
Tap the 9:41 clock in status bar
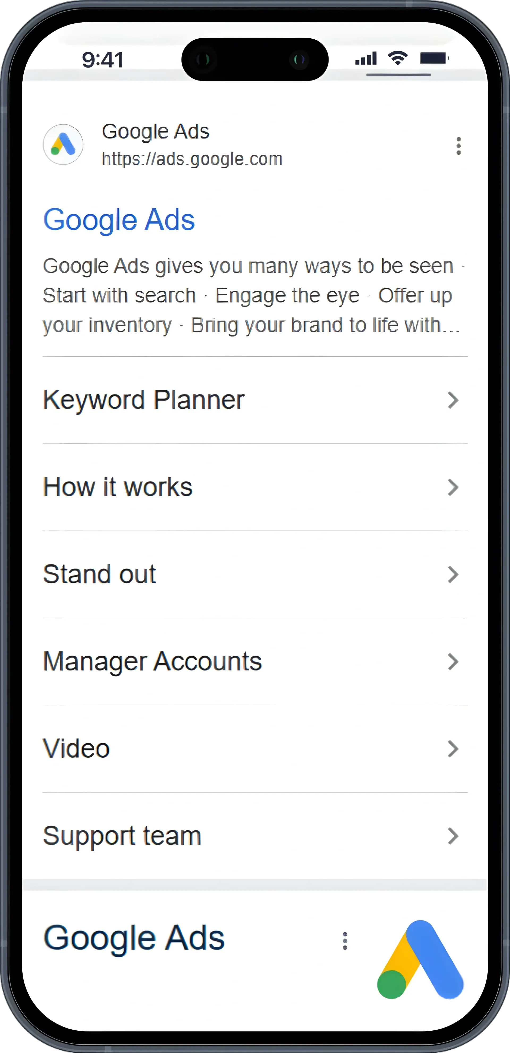click(x=103, y=60)
